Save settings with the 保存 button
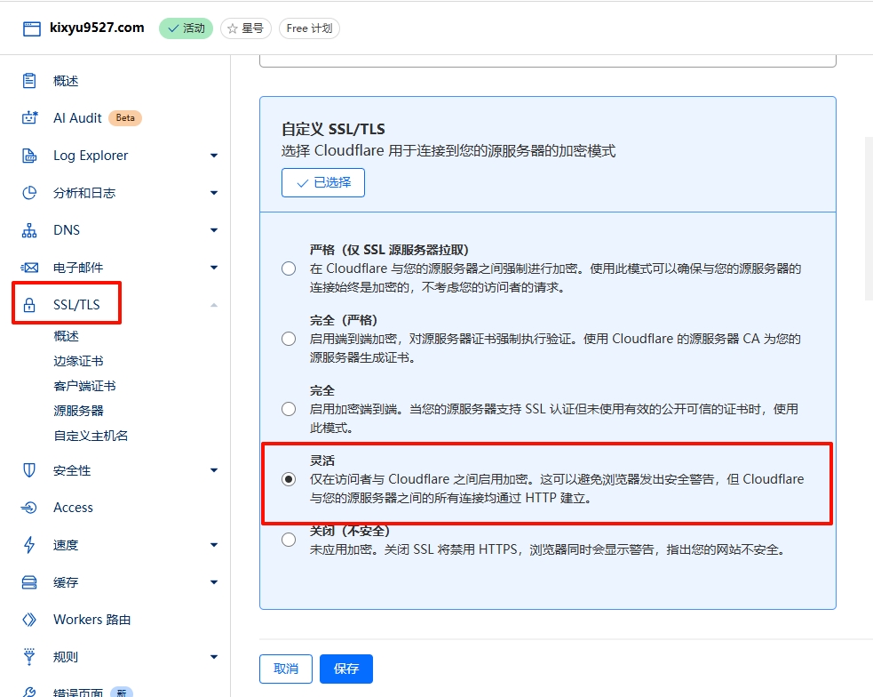Viewport: 873px width, 697px height. [x=346, y=669]
